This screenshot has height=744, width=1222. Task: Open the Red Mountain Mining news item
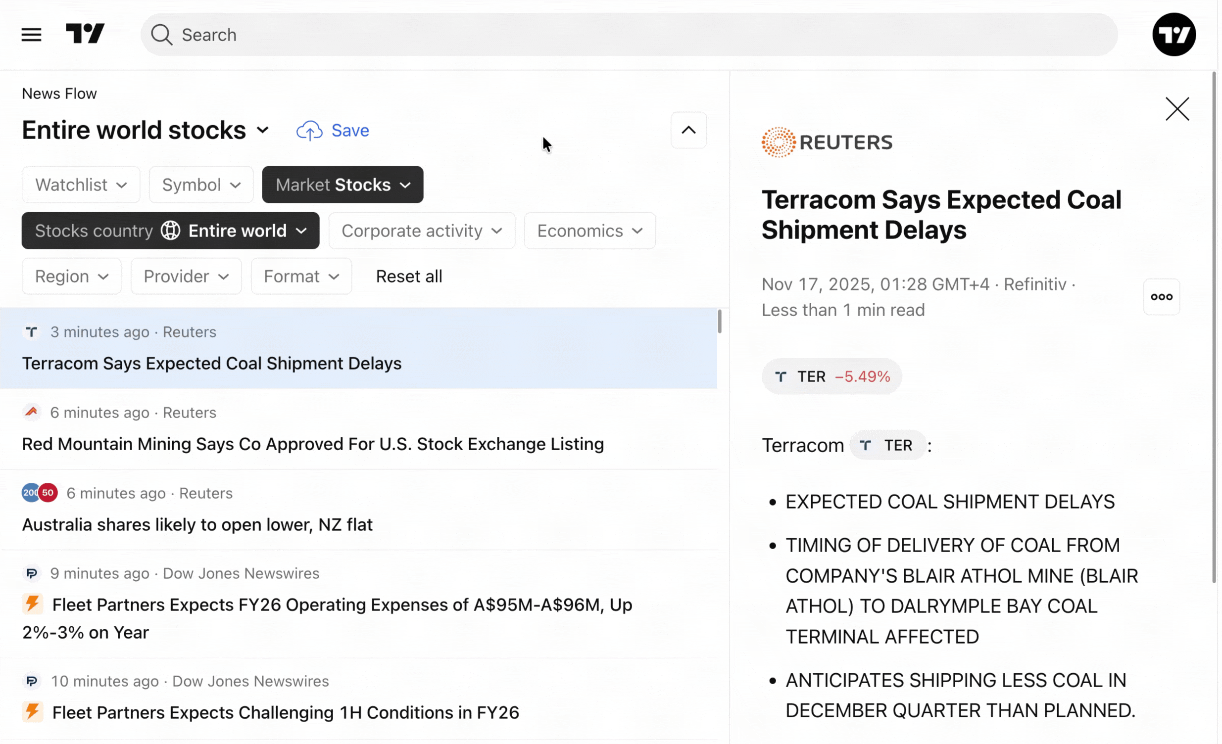[x=312, y=444]
